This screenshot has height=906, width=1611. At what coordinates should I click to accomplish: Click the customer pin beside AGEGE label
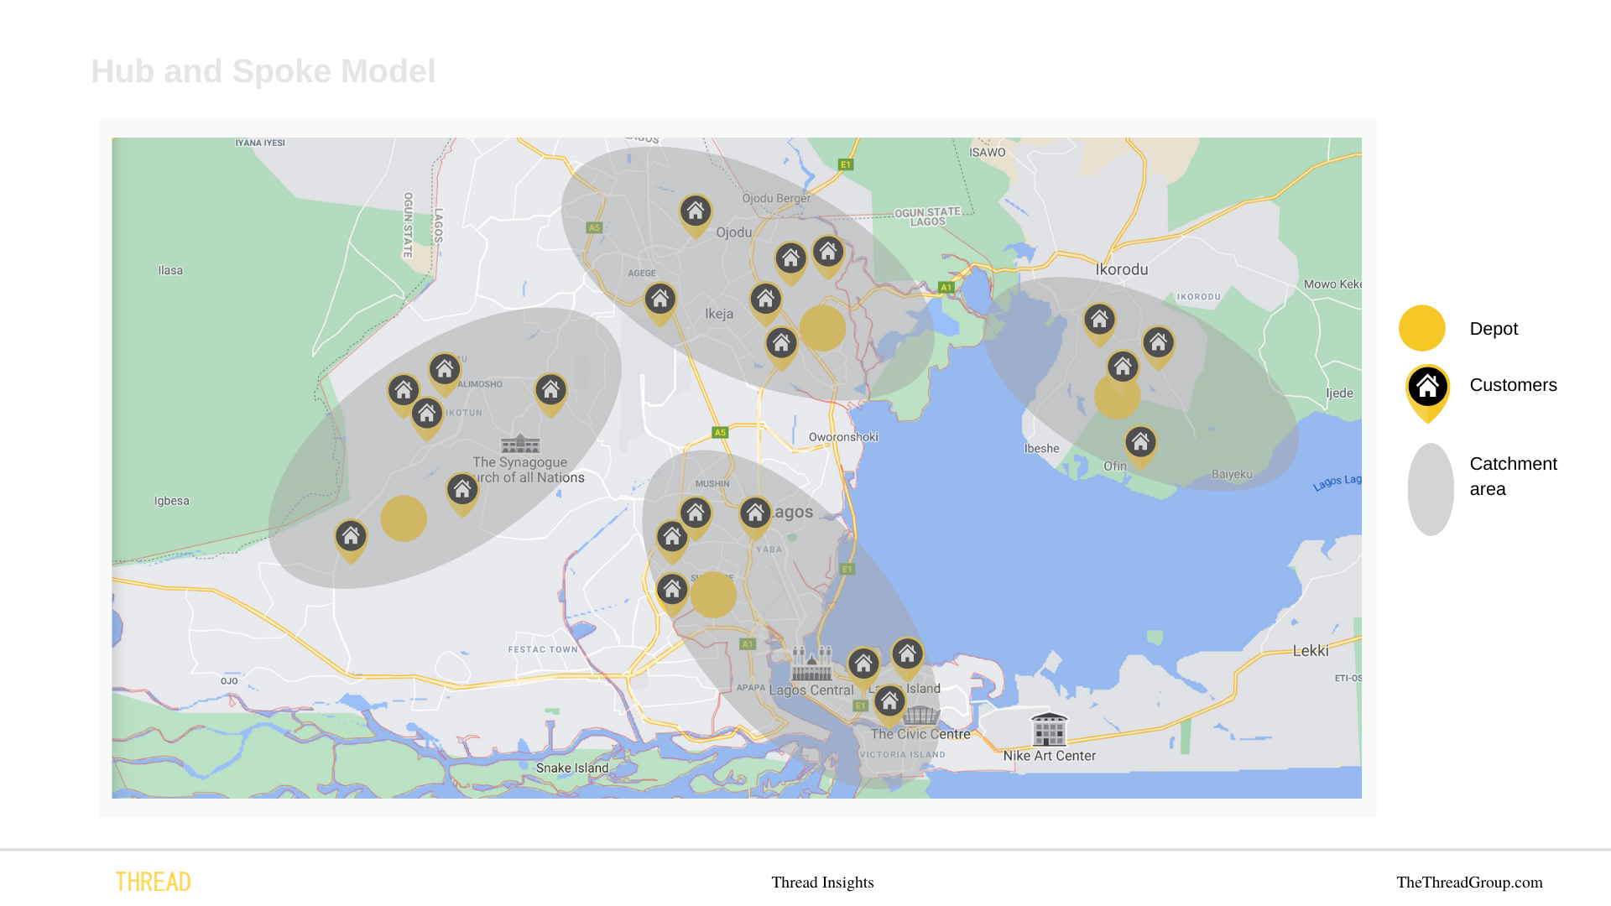[660, 300]
